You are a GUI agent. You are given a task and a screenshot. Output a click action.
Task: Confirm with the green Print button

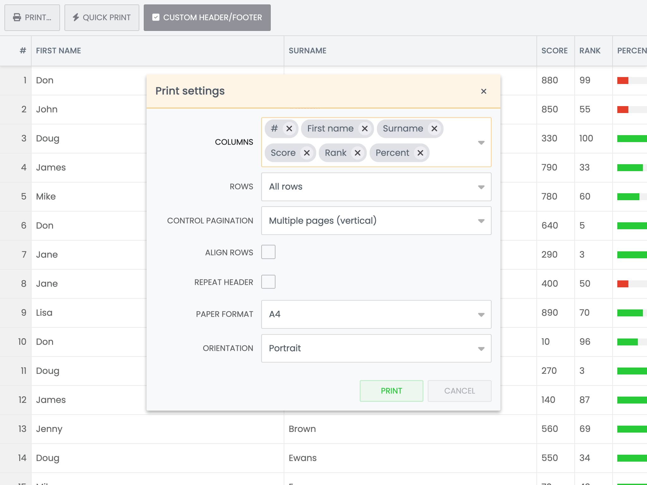click(x=391, y=391)
